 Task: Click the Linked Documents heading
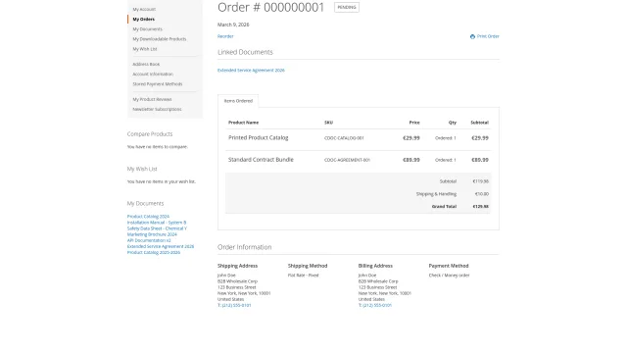245,52
